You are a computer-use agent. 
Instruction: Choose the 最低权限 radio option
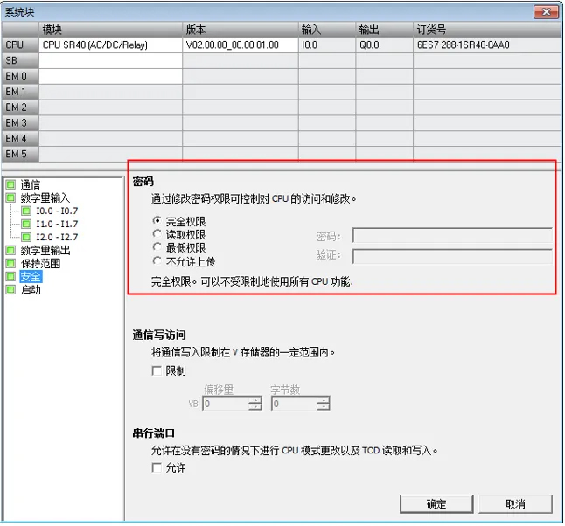[x=157, y=247]
